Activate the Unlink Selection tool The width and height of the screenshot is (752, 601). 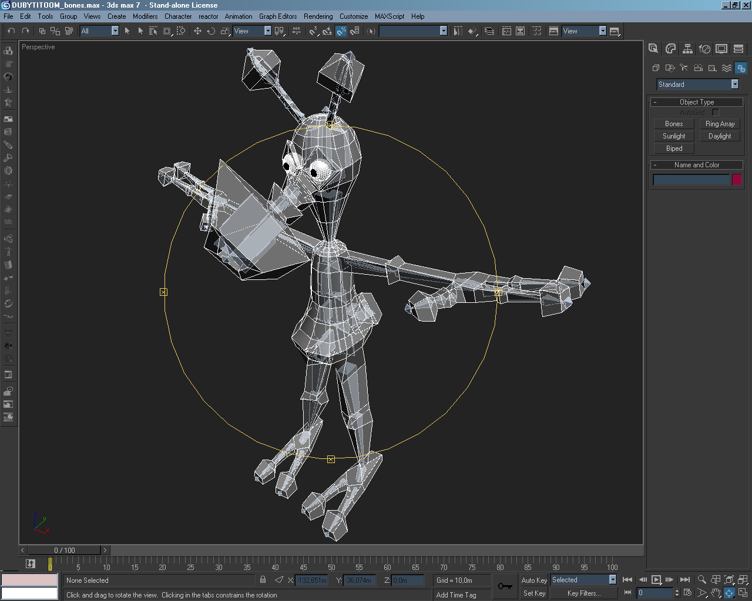(x=55, y=31)
